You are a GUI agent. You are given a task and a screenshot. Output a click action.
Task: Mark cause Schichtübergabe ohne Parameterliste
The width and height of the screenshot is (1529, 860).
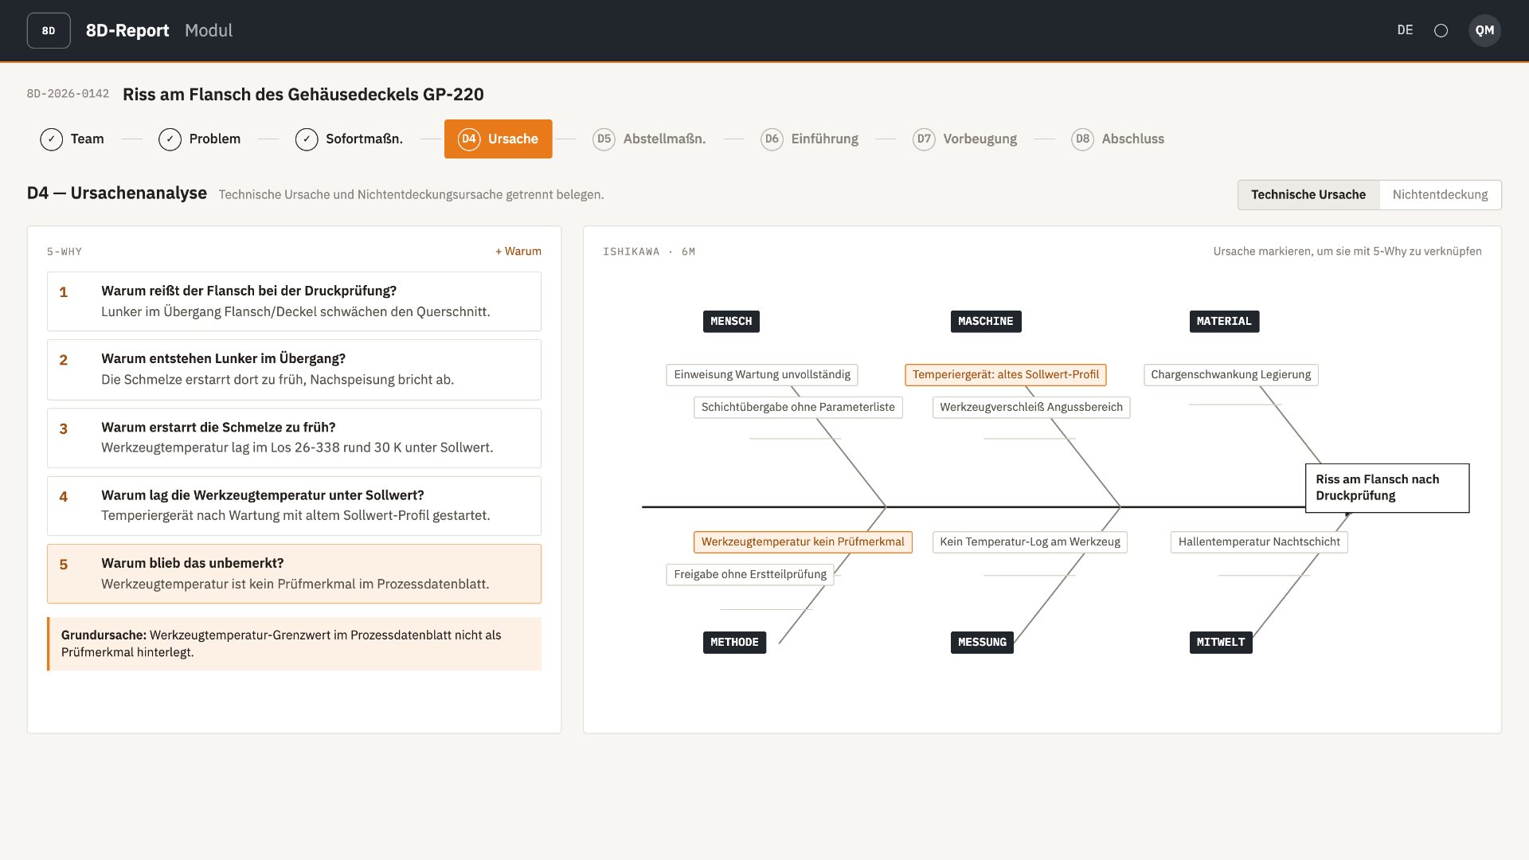tap(798, 407)
